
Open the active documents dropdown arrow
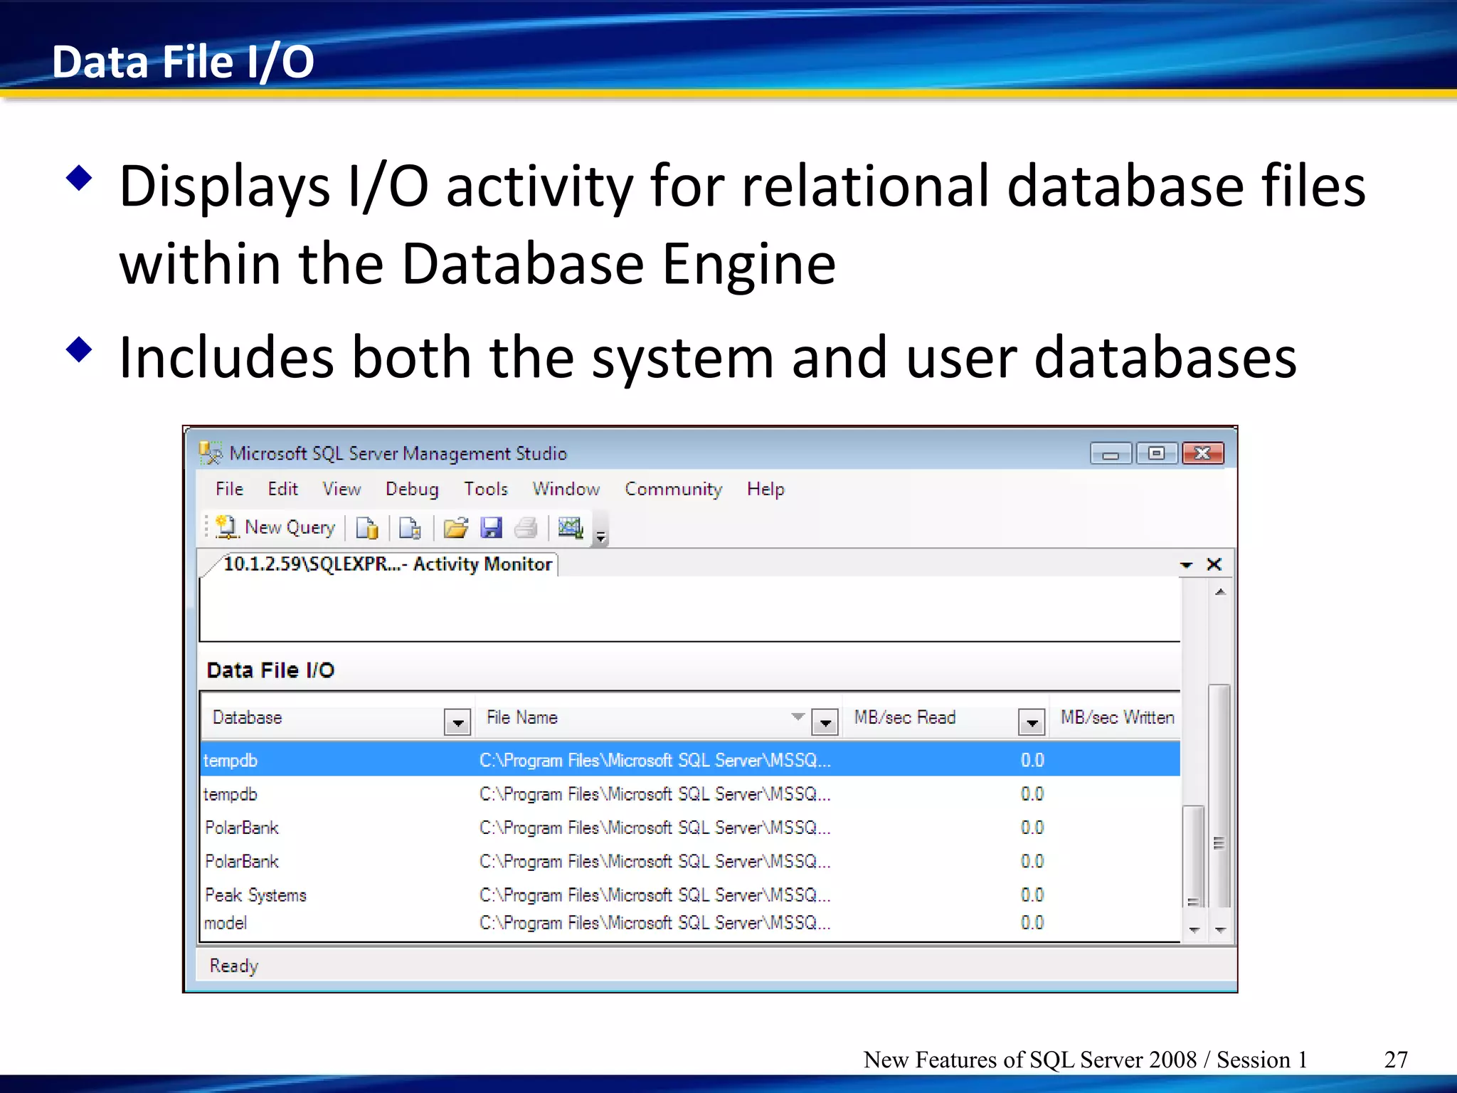click(x=1186, y=565)
